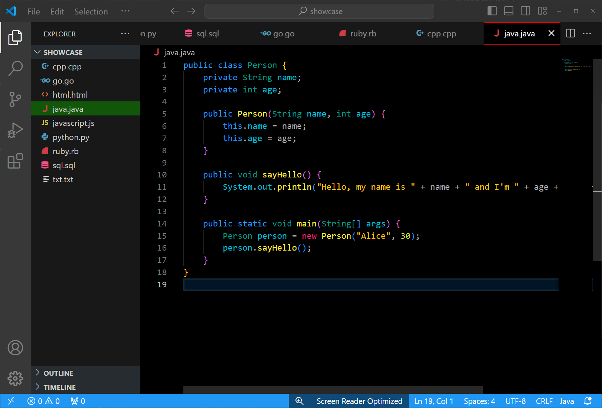Switch to the ruby.rb tab
This screenshot has height=408, width=602.
pos(363,33)
